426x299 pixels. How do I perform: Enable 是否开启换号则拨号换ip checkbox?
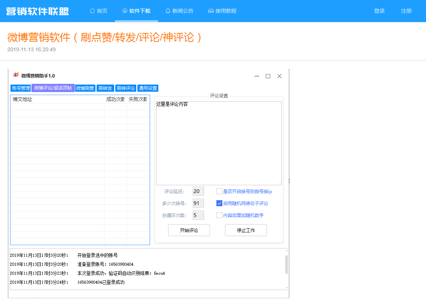[x=219, y=191]
